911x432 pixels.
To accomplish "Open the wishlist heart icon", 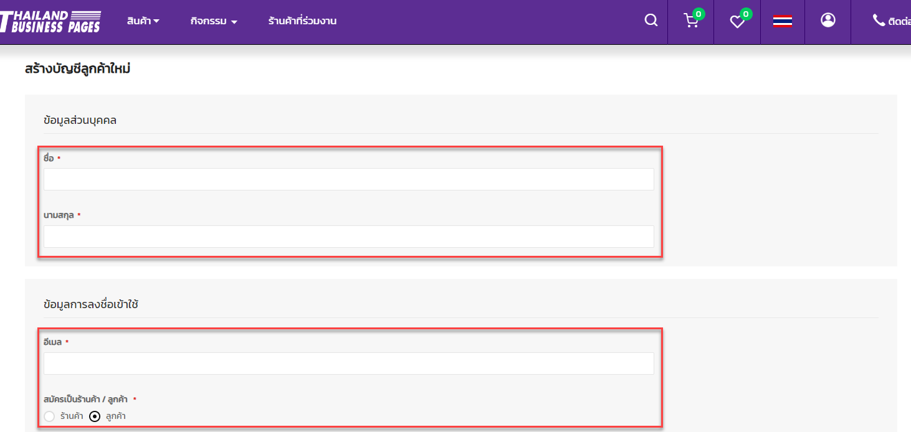I will click(x=737, y=22).
